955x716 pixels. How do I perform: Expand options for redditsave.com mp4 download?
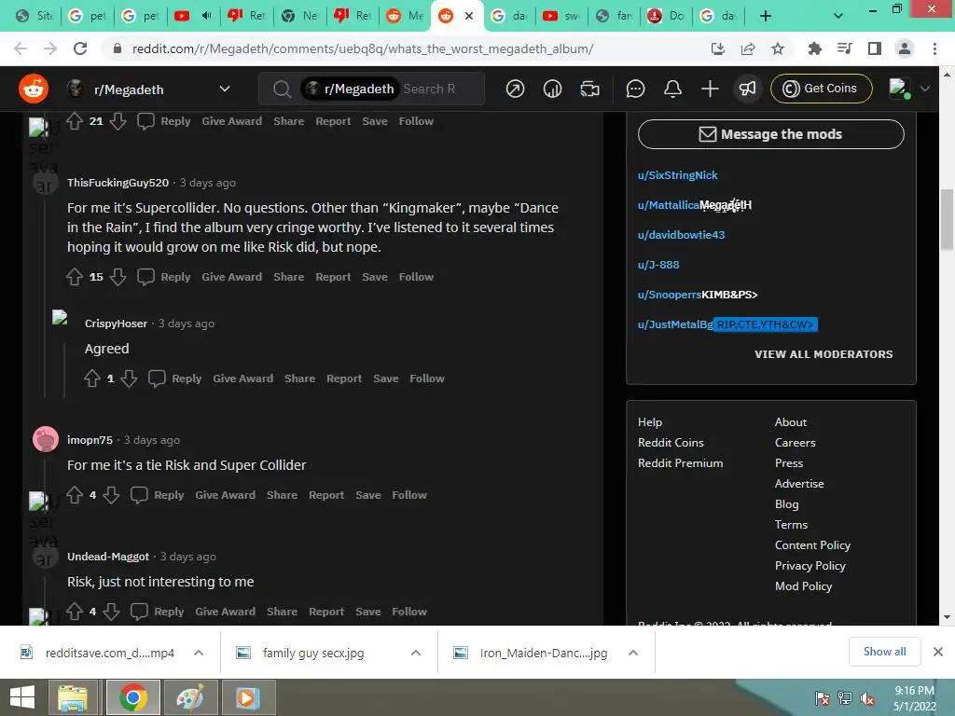click(x=199, y=653)
